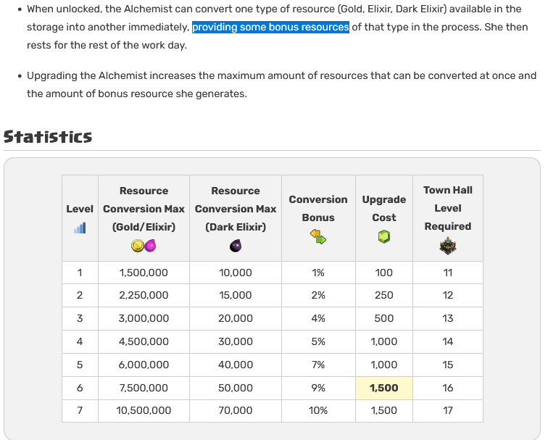Screen dimensions: 548x440
Task: Click the 'Upgrade Cost' column header
Action: click(x=384, y=208)
